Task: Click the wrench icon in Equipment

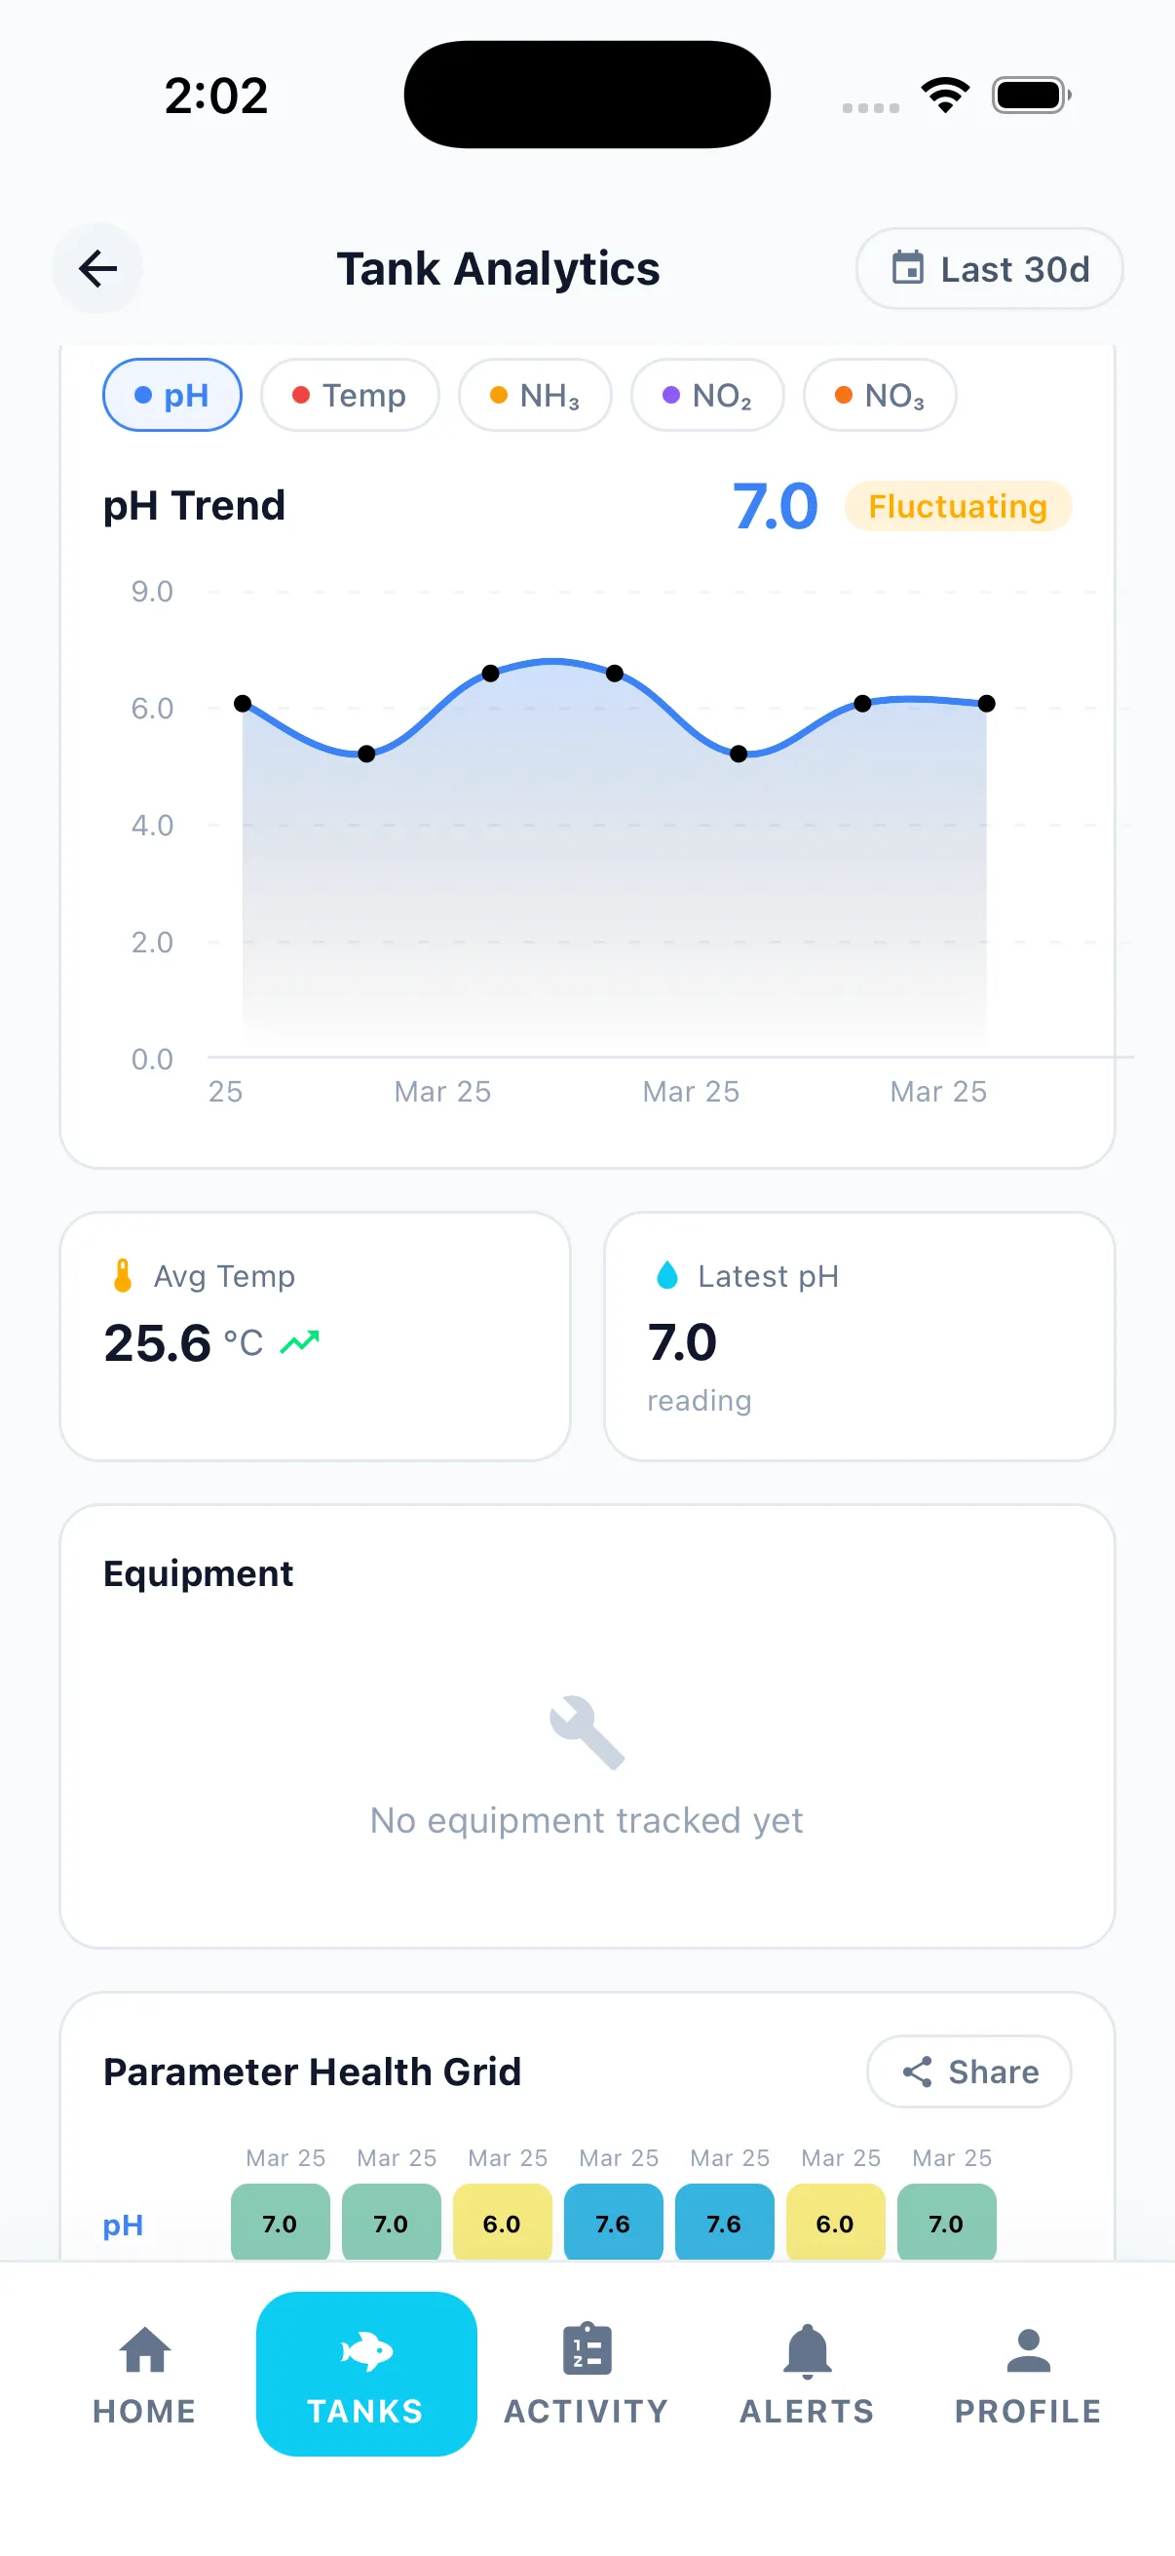Action: click(587, 1731)
